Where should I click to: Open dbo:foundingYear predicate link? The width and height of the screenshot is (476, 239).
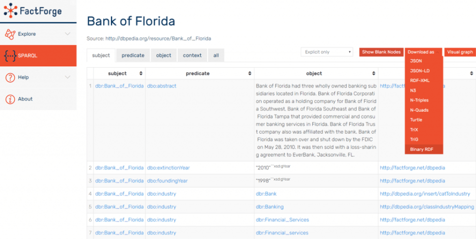(x=167, y=181)
